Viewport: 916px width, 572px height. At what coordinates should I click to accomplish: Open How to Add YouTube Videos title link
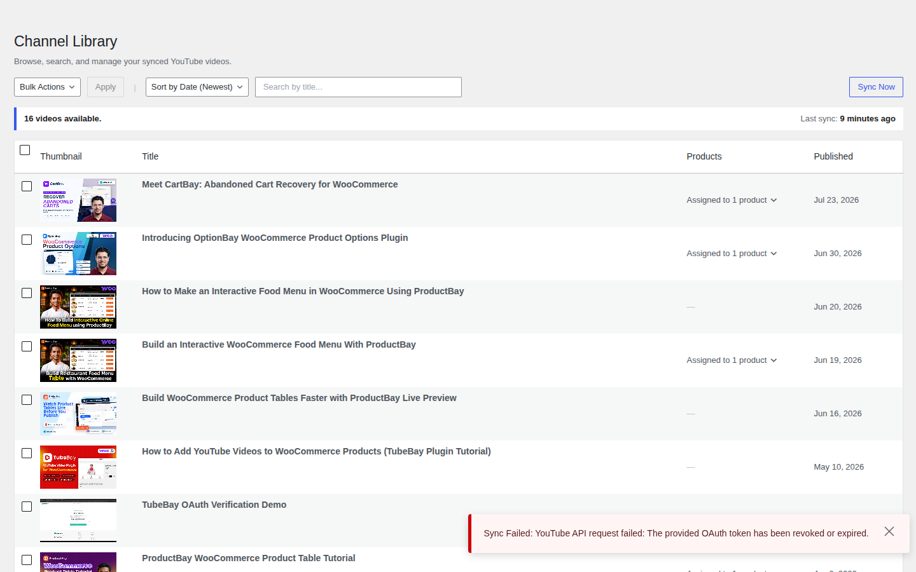click(x=316, y=451)
